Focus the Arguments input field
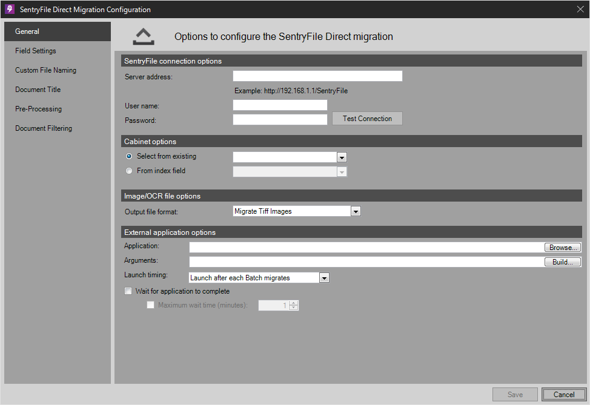The image size is (590, 405). (x=367, y=262)
